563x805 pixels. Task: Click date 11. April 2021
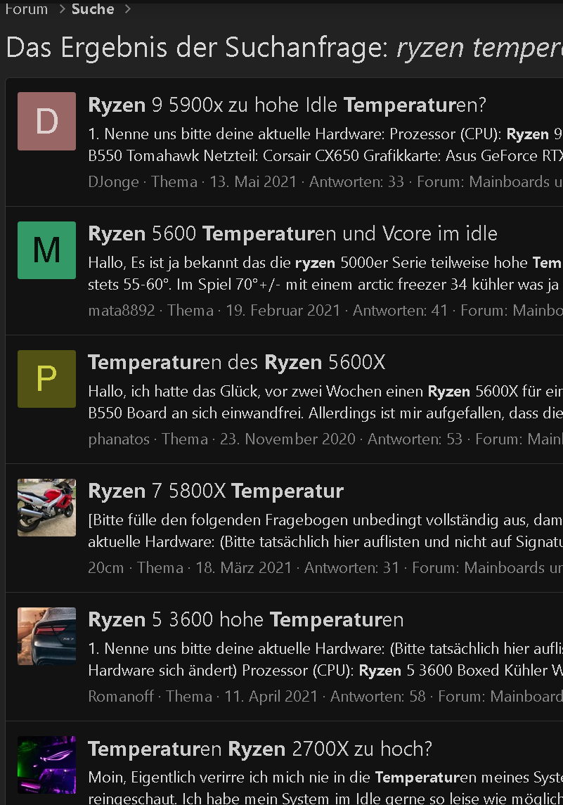coord(271,697)
